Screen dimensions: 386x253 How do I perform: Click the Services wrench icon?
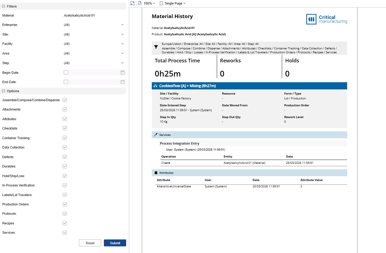click(156, 135)
